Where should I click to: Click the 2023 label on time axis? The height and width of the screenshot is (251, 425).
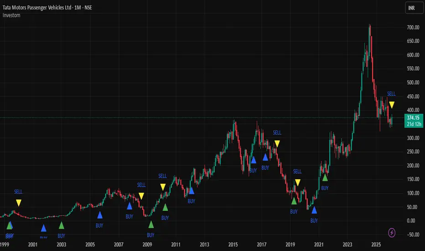[347, 245]
